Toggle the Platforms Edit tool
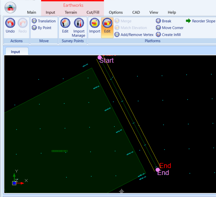Screen dimensions: 216x197 [107, 28]
